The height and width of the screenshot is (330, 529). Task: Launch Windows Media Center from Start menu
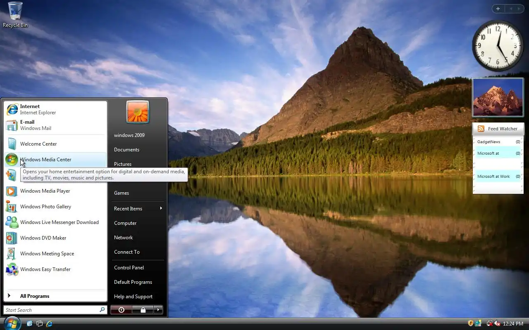(x=55, y=160)
